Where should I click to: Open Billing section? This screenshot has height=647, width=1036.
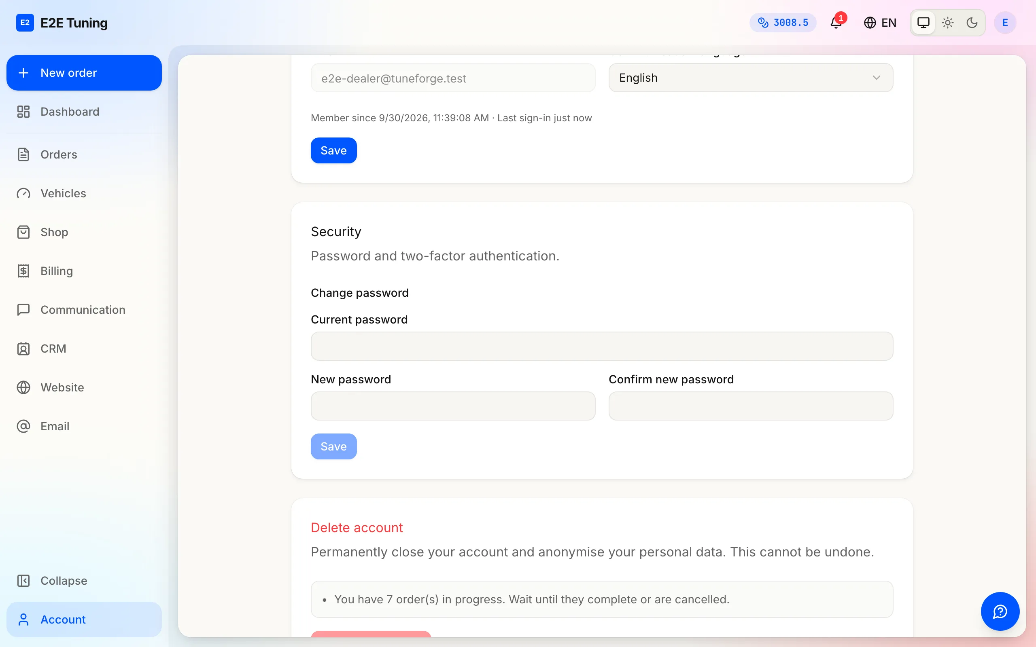pyautogui.click(x=84, y=271)
